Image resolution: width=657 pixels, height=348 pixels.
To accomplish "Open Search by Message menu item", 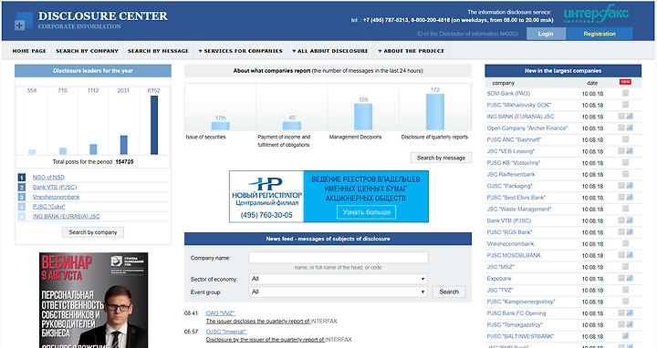I will click(159, 51).
